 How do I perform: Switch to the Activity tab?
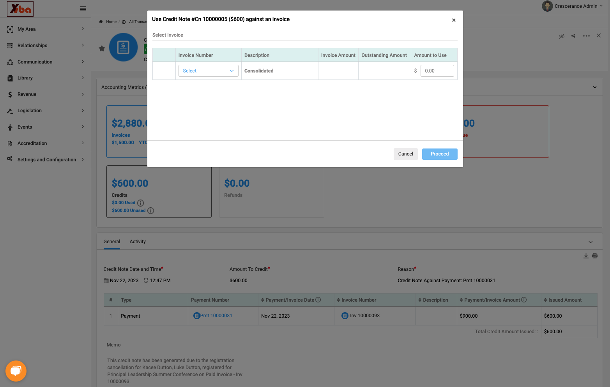[138, 242]
